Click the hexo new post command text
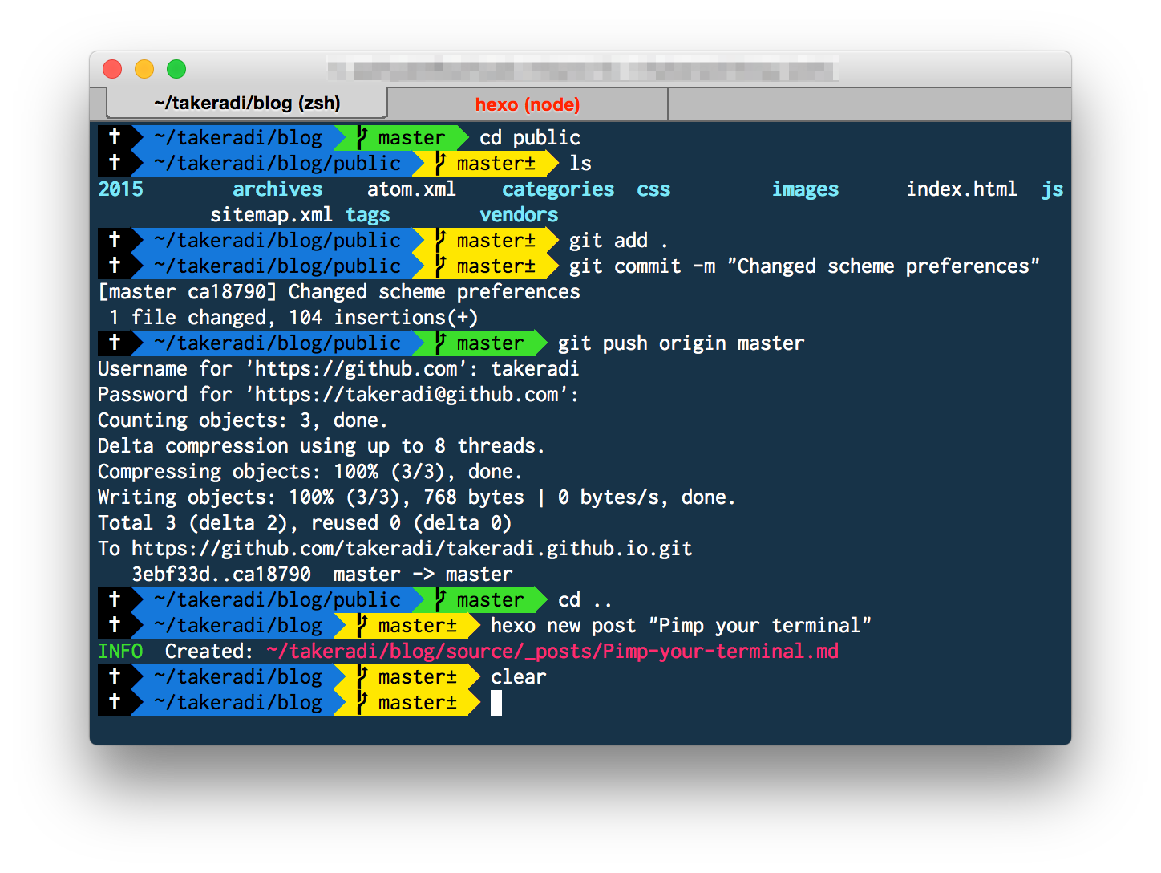Viewport: 1161px width, 873px height. 681,626
